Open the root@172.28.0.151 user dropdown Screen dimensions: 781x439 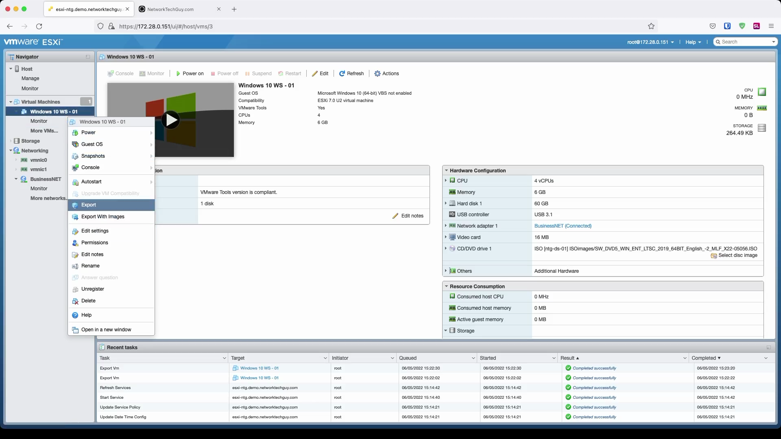[650, 42]
